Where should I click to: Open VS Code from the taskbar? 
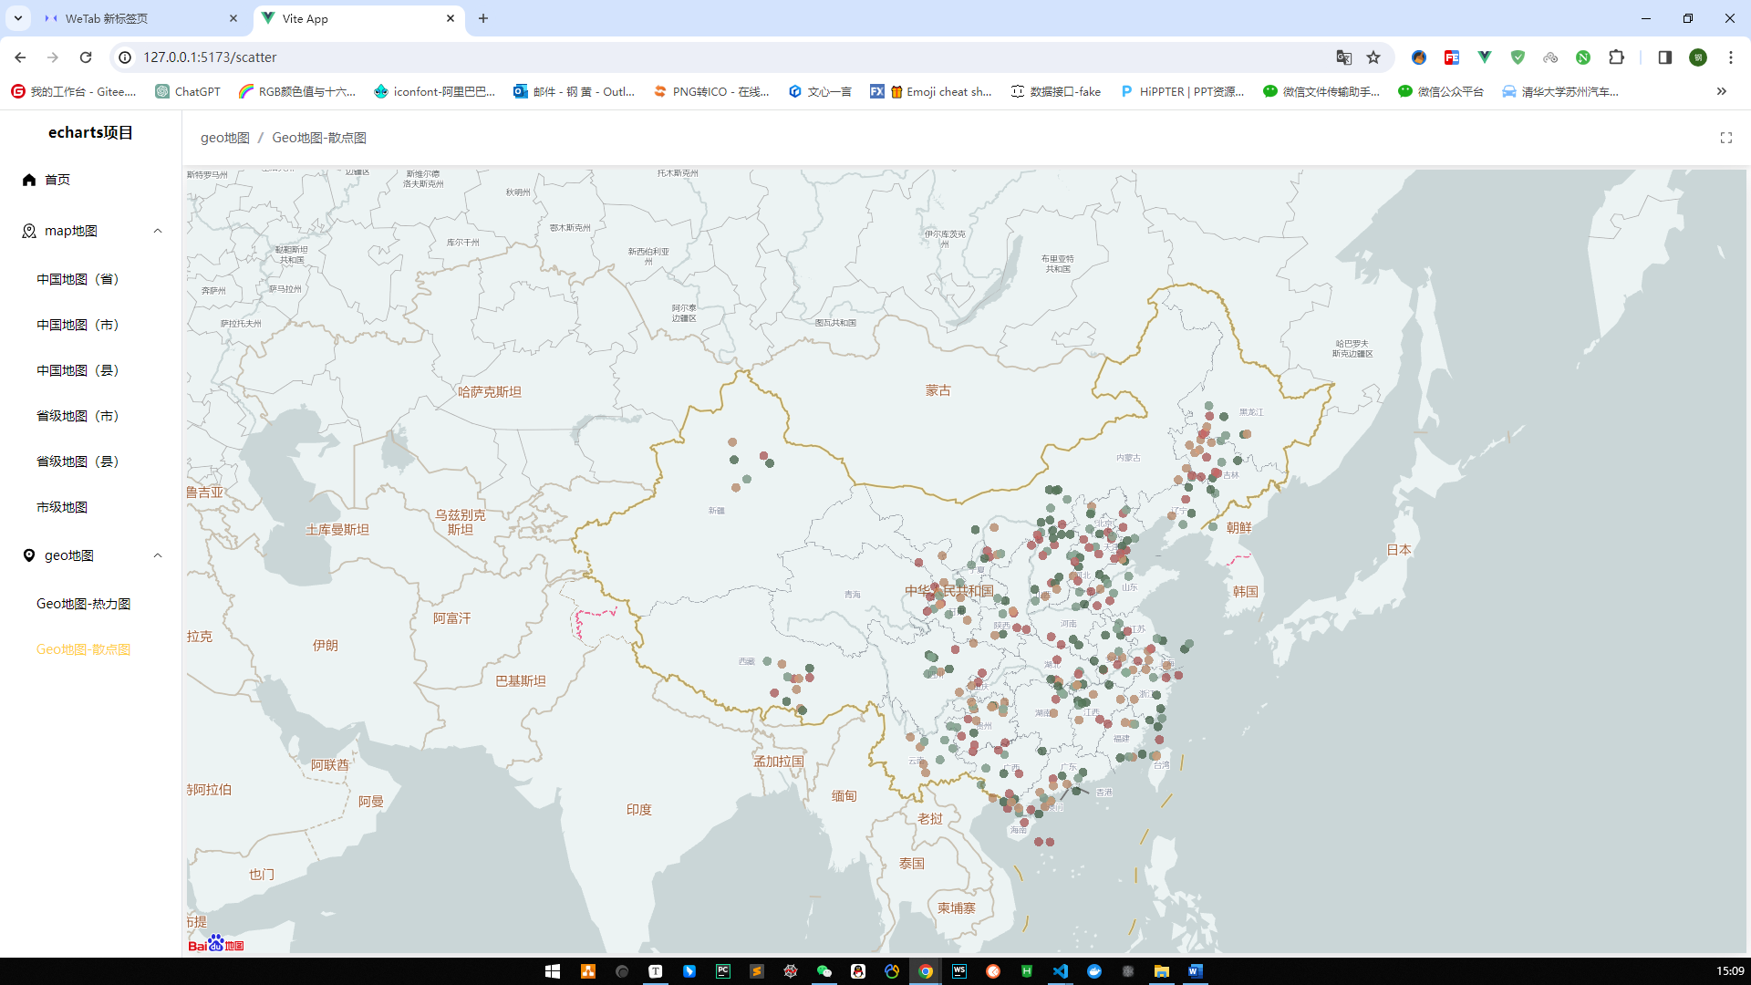1061,970
